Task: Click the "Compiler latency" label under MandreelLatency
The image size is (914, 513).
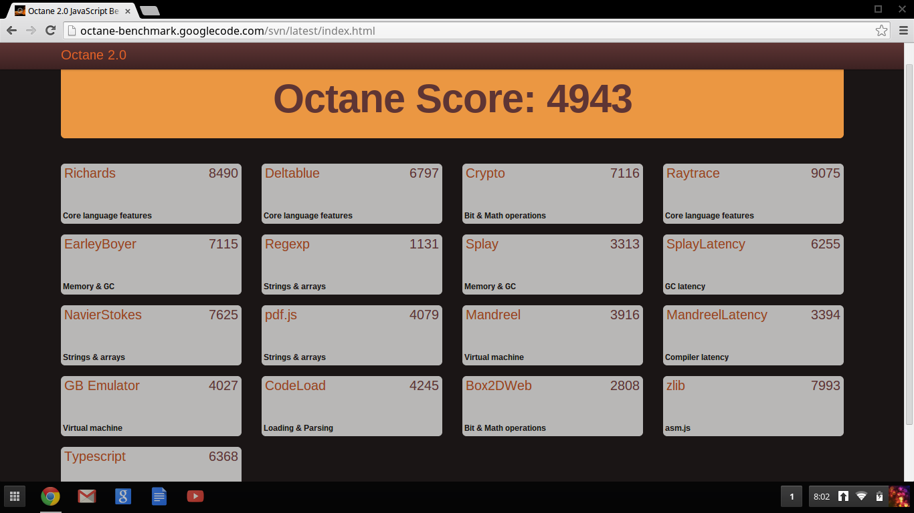Action: pyautogui.click(x=697, y=357)
